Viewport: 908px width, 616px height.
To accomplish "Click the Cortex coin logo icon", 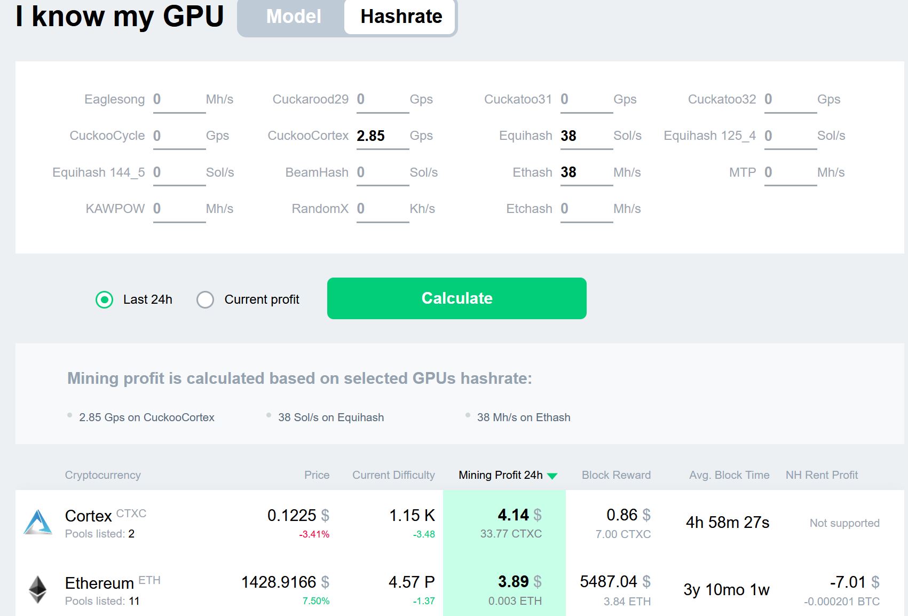I will coord(38,523).
